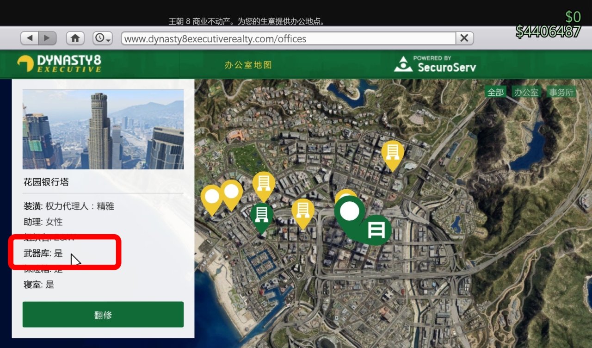Click the 武器库: 是 line
This screenshot has width=592, height=348.
(x=43, y=253)
